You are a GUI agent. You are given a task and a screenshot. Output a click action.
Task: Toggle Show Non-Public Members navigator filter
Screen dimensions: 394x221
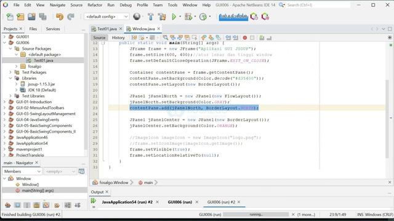pyautogui.click(x=36, y=205)
